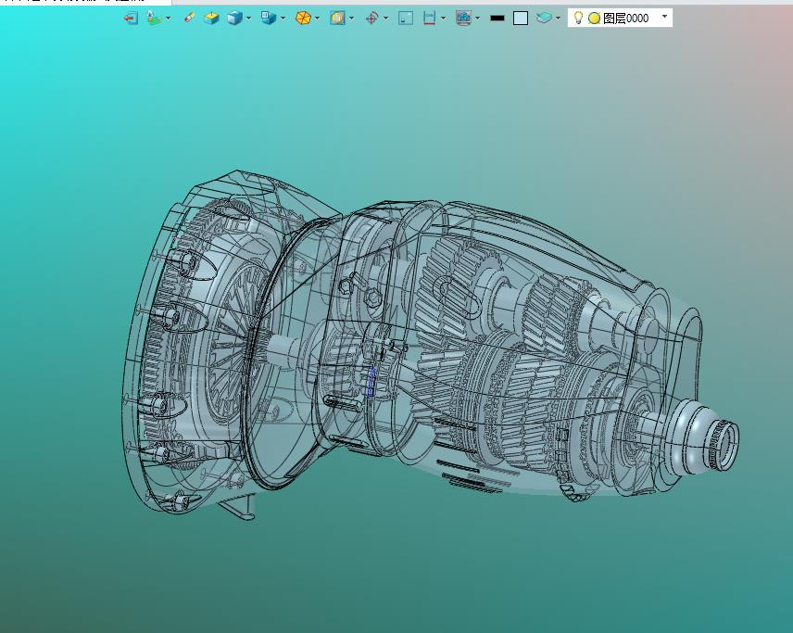This screenshot has width=793, height=633.
Task: Click the black line style swatch
Action: 497,18
